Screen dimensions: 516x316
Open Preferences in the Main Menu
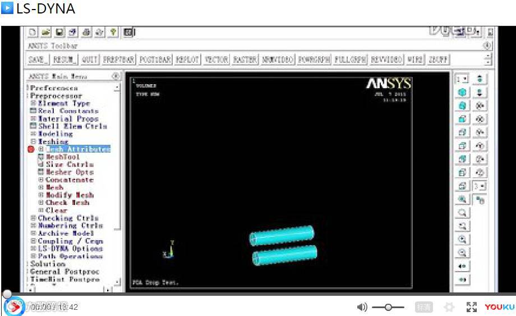click(x=54, y=88)
